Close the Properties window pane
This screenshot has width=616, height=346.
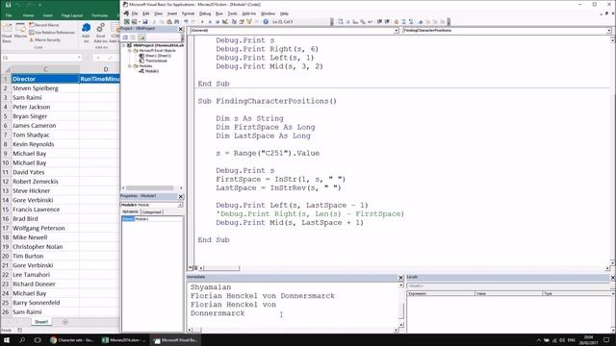181,196
